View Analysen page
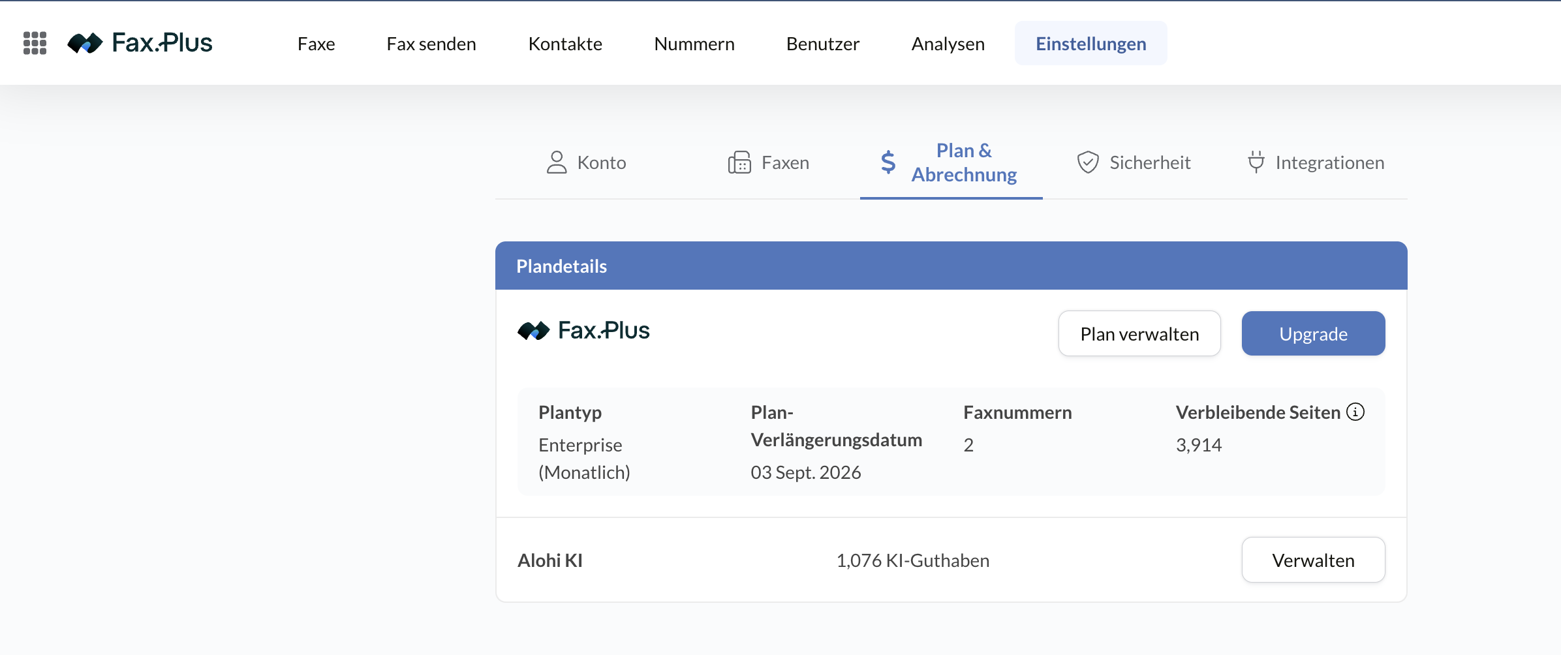The image size is (1561, 655). (x=948, y=44)
